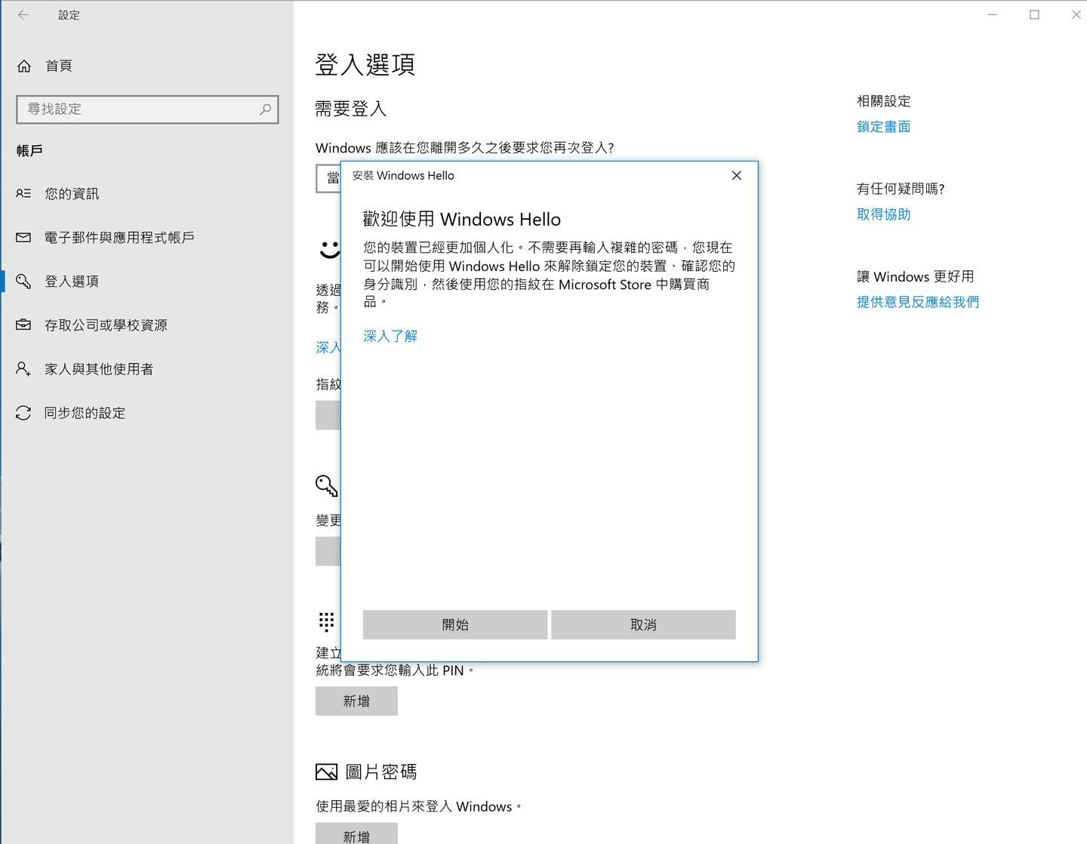Click the search magnifier icon
Screen dimensions: 1087x844
[265, 109]
